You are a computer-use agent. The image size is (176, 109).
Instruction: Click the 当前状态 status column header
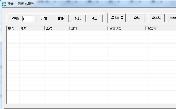pos(127,28)
